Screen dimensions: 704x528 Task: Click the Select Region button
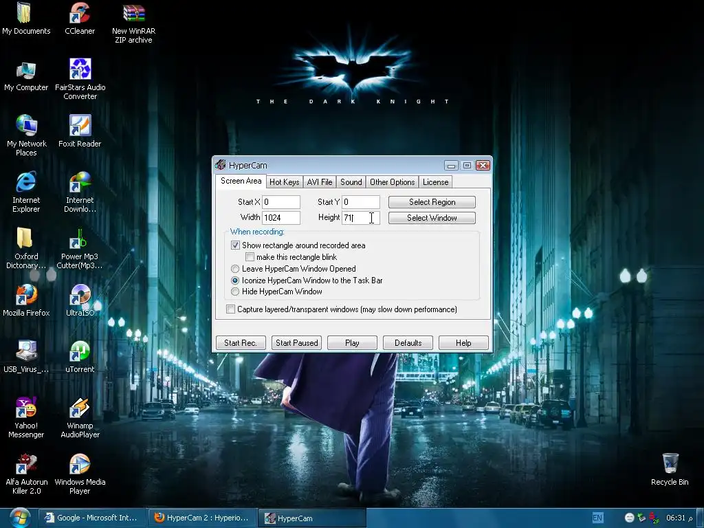(x=432, y=202)
